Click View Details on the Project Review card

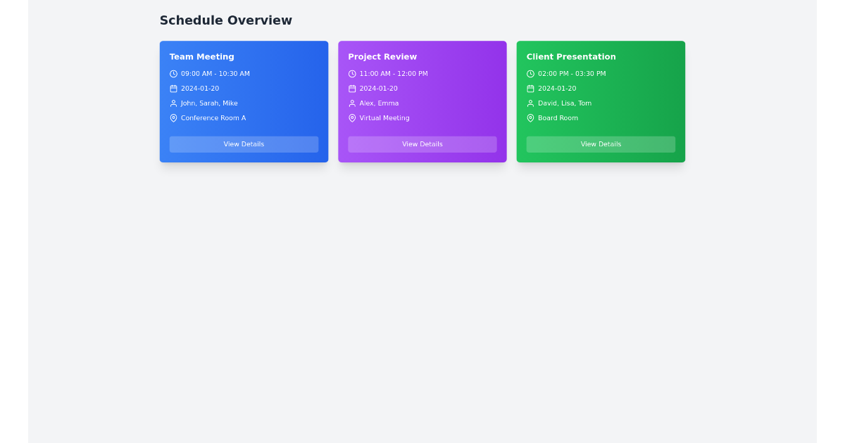422,144
